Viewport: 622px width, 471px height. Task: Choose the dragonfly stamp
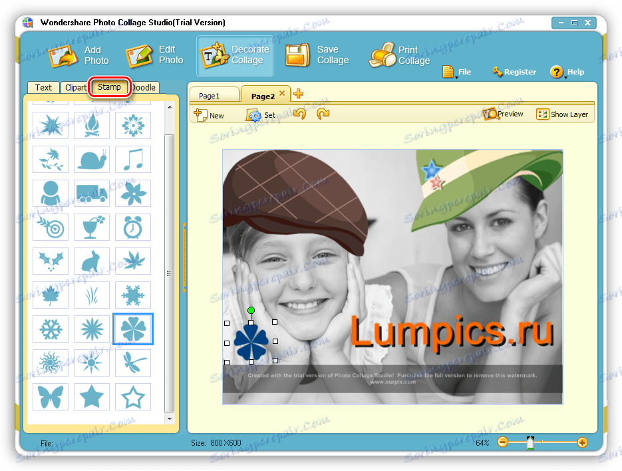pyautogui.click(x=133, y=363)
